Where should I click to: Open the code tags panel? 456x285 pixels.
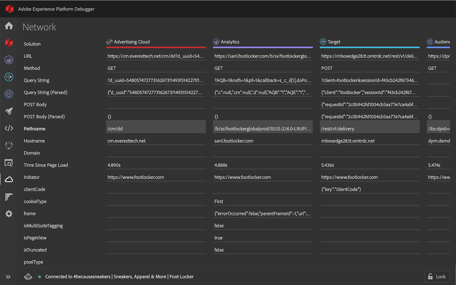pyautogui.click(x=9, y=128)
